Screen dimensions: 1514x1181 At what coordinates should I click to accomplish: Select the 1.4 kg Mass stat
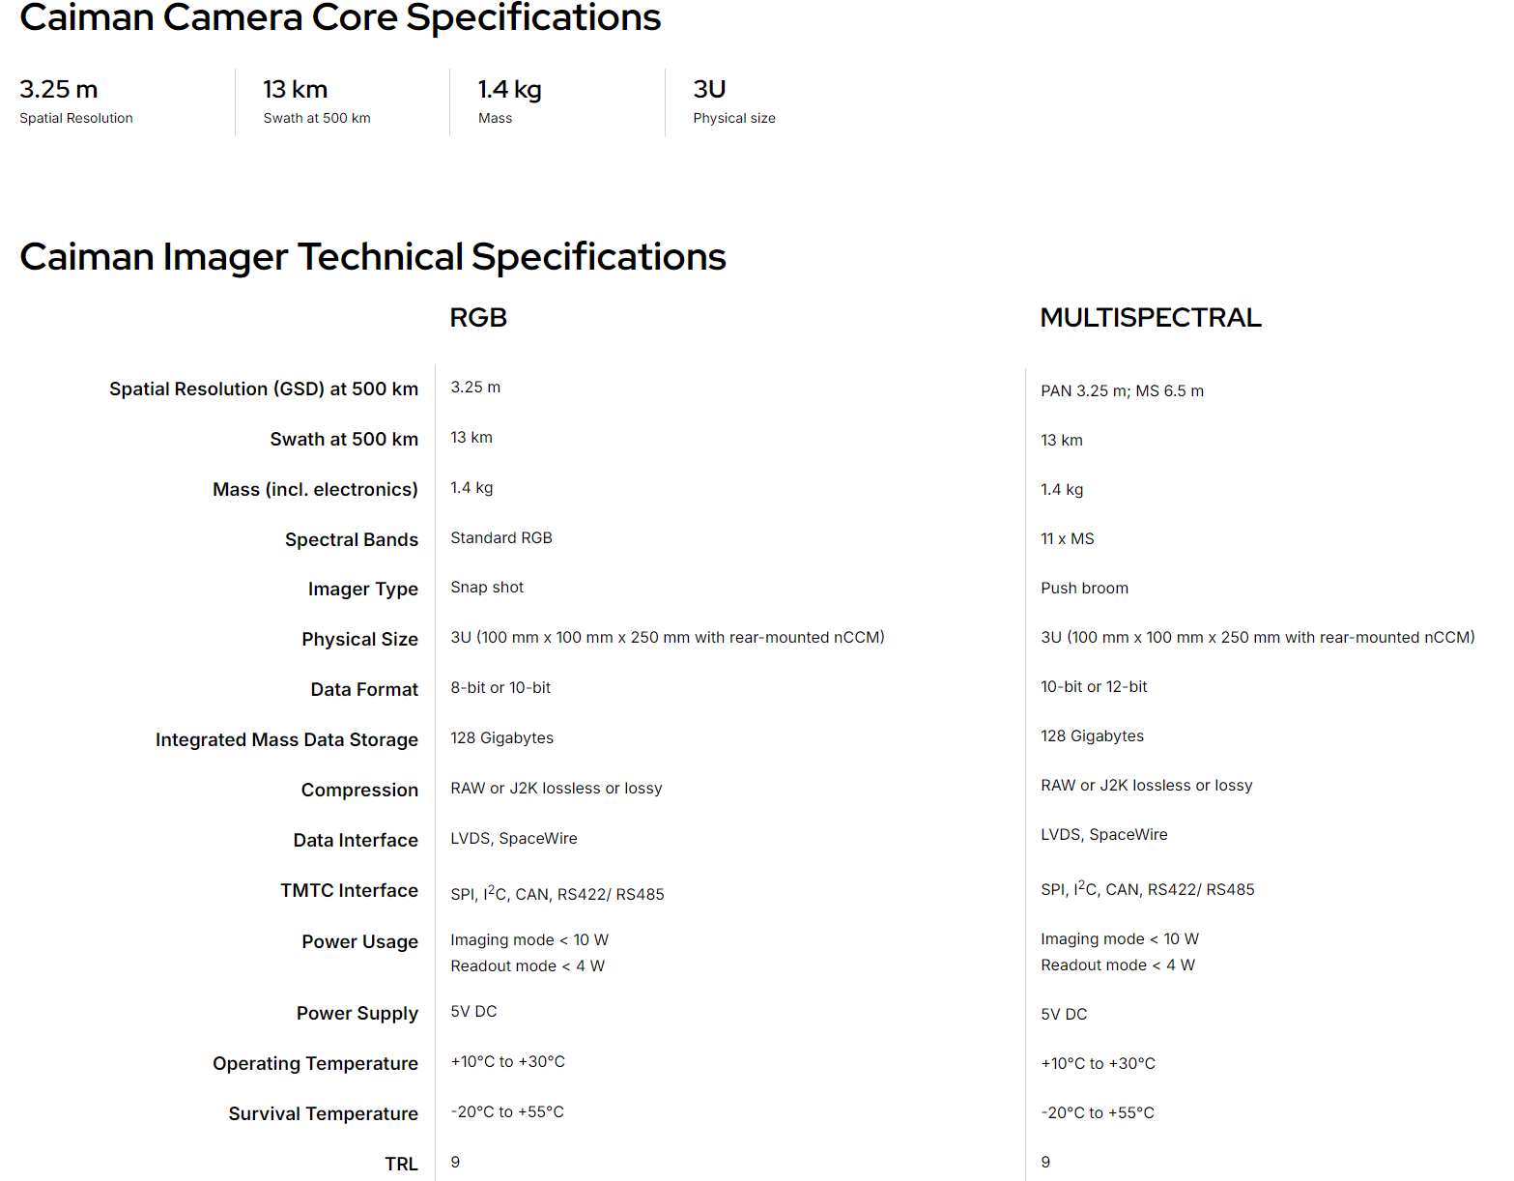[x=509, y=101]
